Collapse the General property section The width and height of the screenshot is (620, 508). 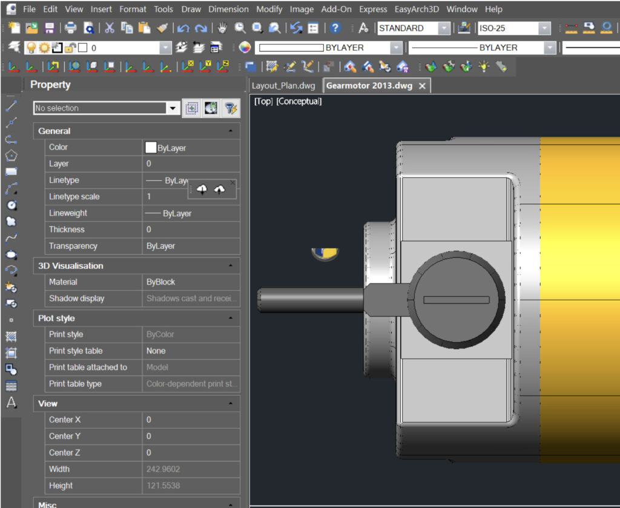coord(230,131)
